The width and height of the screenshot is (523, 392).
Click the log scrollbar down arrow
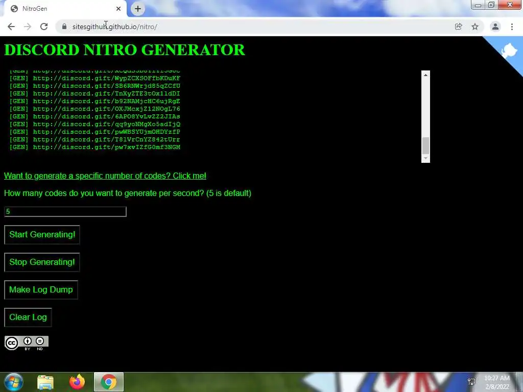coord(425,158)
